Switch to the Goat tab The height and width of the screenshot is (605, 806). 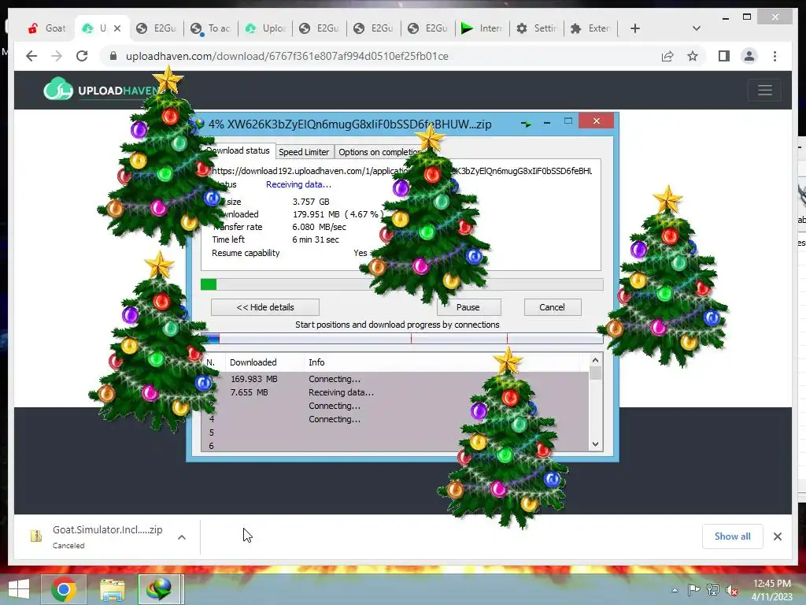click(47, 28)
